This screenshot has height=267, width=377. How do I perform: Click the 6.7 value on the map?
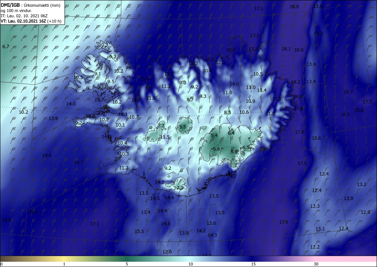[x=6, y=47]
